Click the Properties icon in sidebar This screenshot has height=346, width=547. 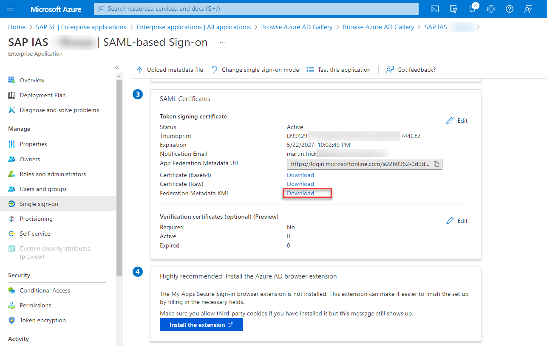(x=12, y=144)
